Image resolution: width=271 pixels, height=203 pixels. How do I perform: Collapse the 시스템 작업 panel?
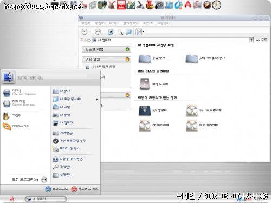coord(127,49)
